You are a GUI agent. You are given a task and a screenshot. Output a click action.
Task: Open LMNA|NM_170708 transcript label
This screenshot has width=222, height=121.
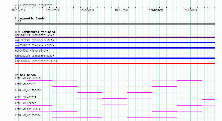point(25,97)
